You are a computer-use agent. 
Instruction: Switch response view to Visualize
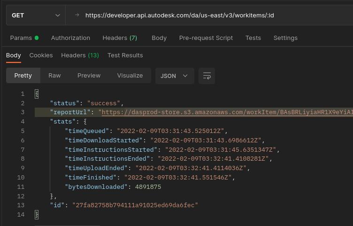click(x=130, y=76)
